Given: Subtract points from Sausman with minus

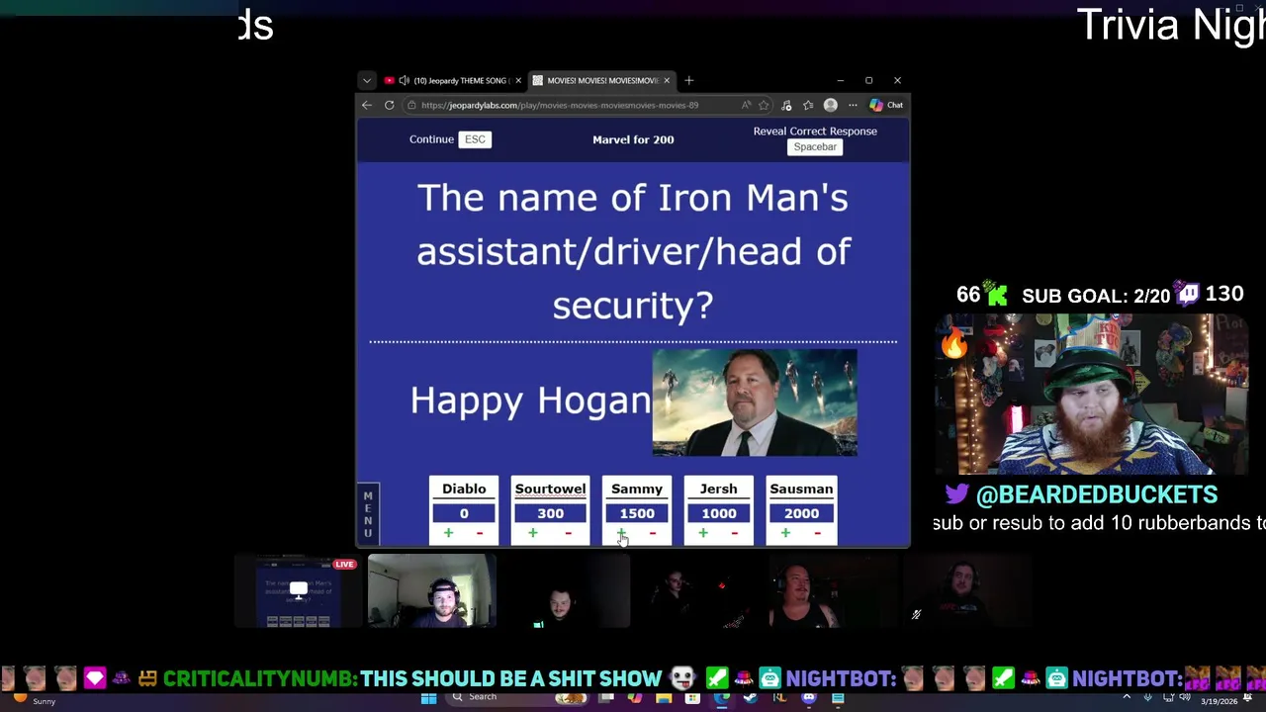Looking at the screenshot, I should click(x=817, y=533).
